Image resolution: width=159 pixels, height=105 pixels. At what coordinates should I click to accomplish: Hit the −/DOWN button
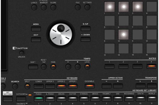click(86, 40)
